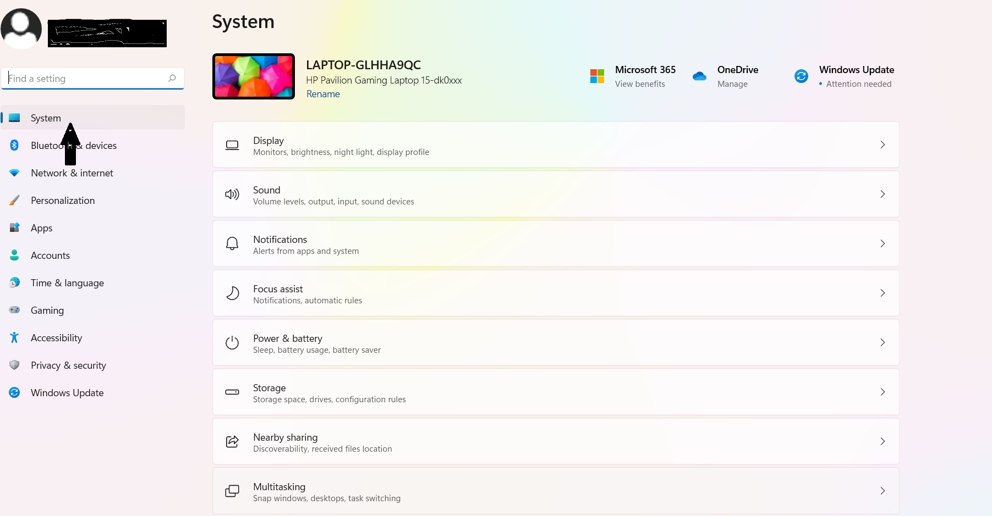Click the colorful umbrellas desktop thumbnail

[254, 76]
